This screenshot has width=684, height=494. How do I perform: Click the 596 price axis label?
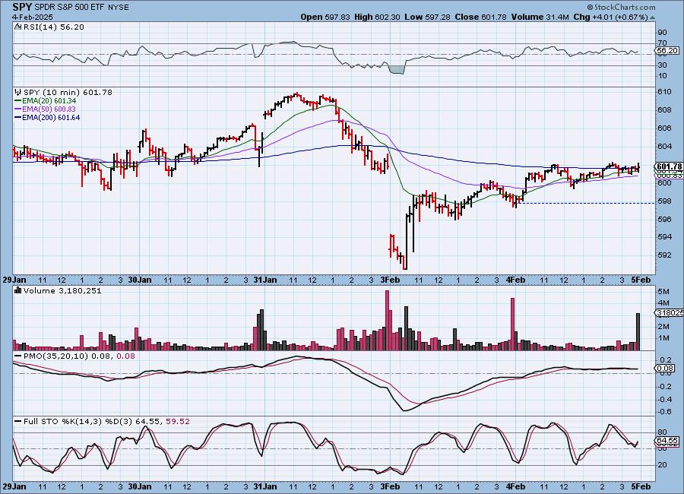pos(665,219)
